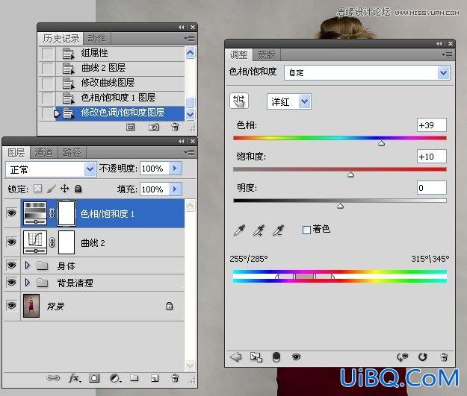
Task: Lock transparent pixels icon
Action: pyautogui.click(x=37, y=189)
